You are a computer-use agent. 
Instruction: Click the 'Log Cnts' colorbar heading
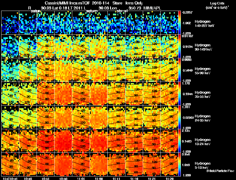tap(217, 3)
